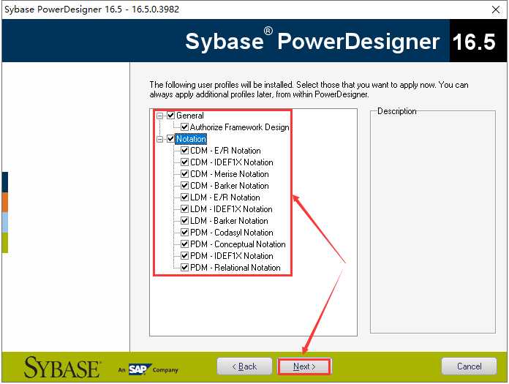
Task: Select the highlighted Notation label
Action: [x=191, y=139]
